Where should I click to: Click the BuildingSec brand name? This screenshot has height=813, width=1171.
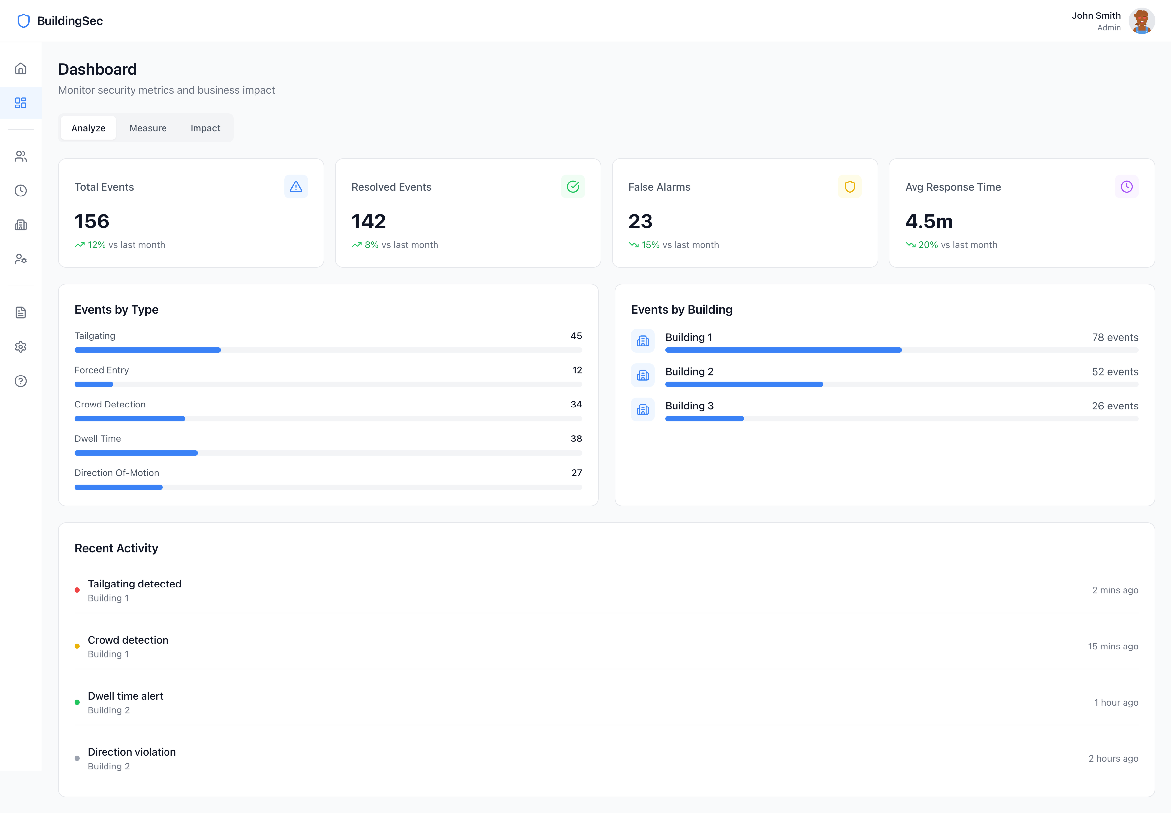pos(70,21)
